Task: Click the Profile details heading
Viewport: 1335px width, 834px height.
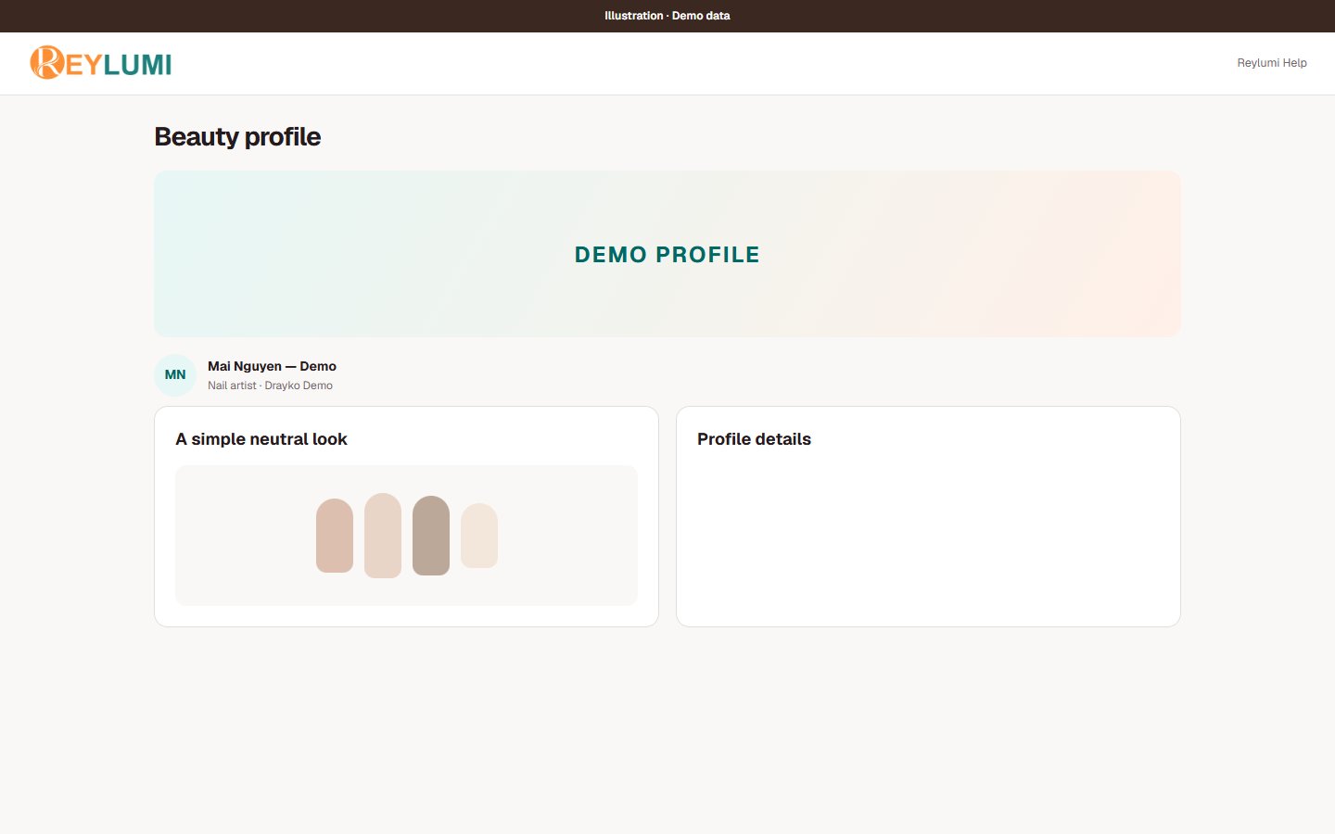Action: tap(754, 439)
